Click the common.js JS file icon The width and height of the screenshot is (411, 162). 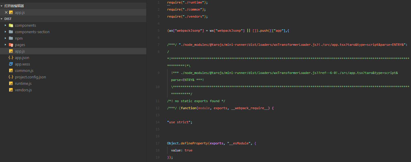11,70
